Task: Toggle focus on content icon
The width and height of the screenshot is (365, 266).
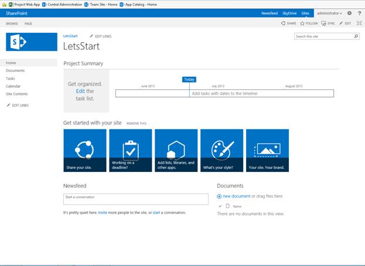Action: pos(359,23)
